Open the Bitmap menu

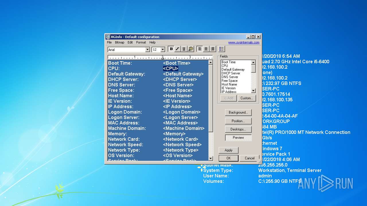[120, 42]
